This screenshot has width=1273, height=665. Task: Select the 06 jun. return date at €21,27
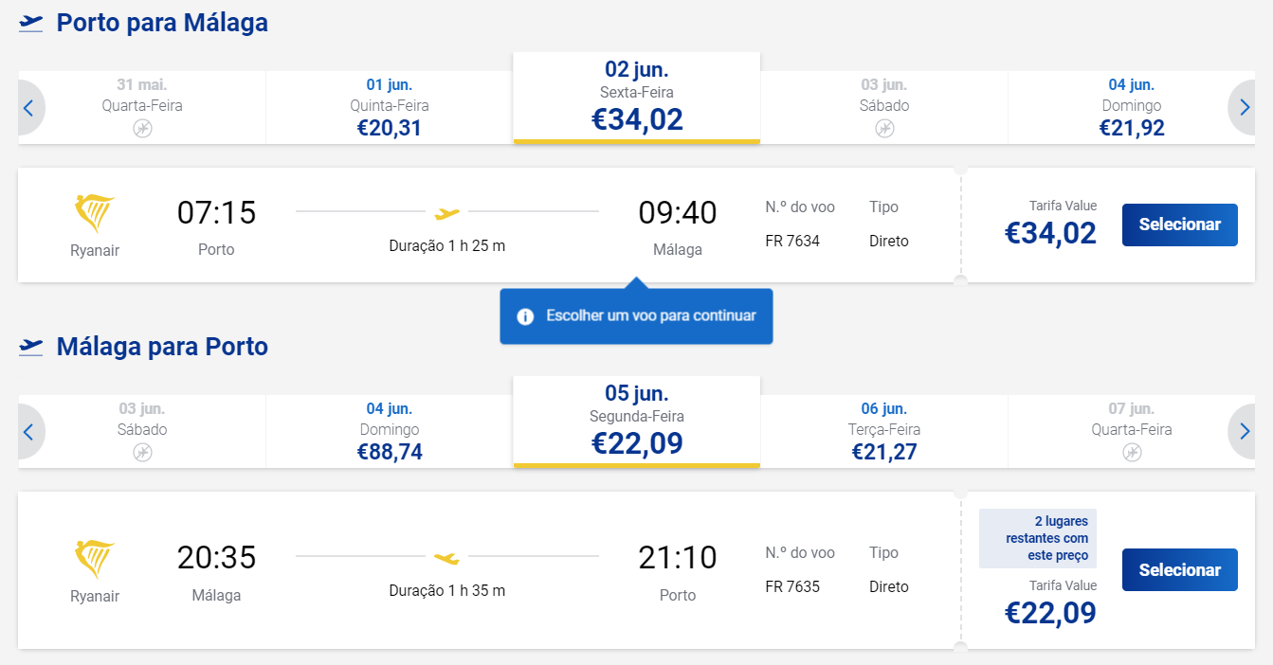883,432
